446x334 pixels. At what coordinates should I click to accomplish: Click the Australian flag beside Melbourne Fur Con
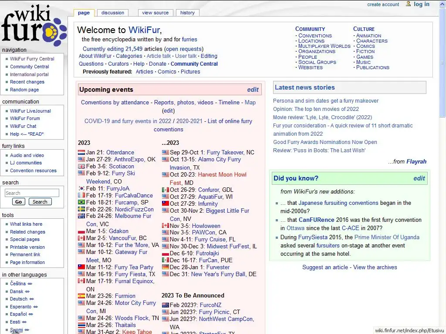[x=81, y=216]
